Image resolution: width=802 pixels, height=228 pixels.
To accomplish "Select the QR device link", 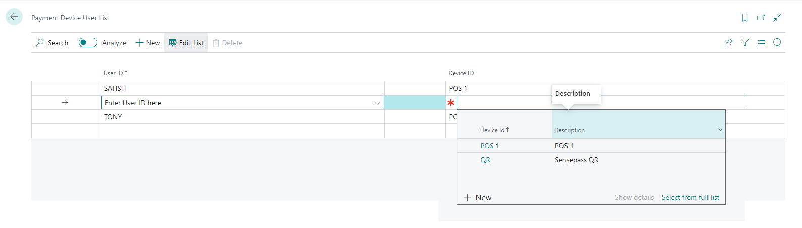I will tap(485, 160).
